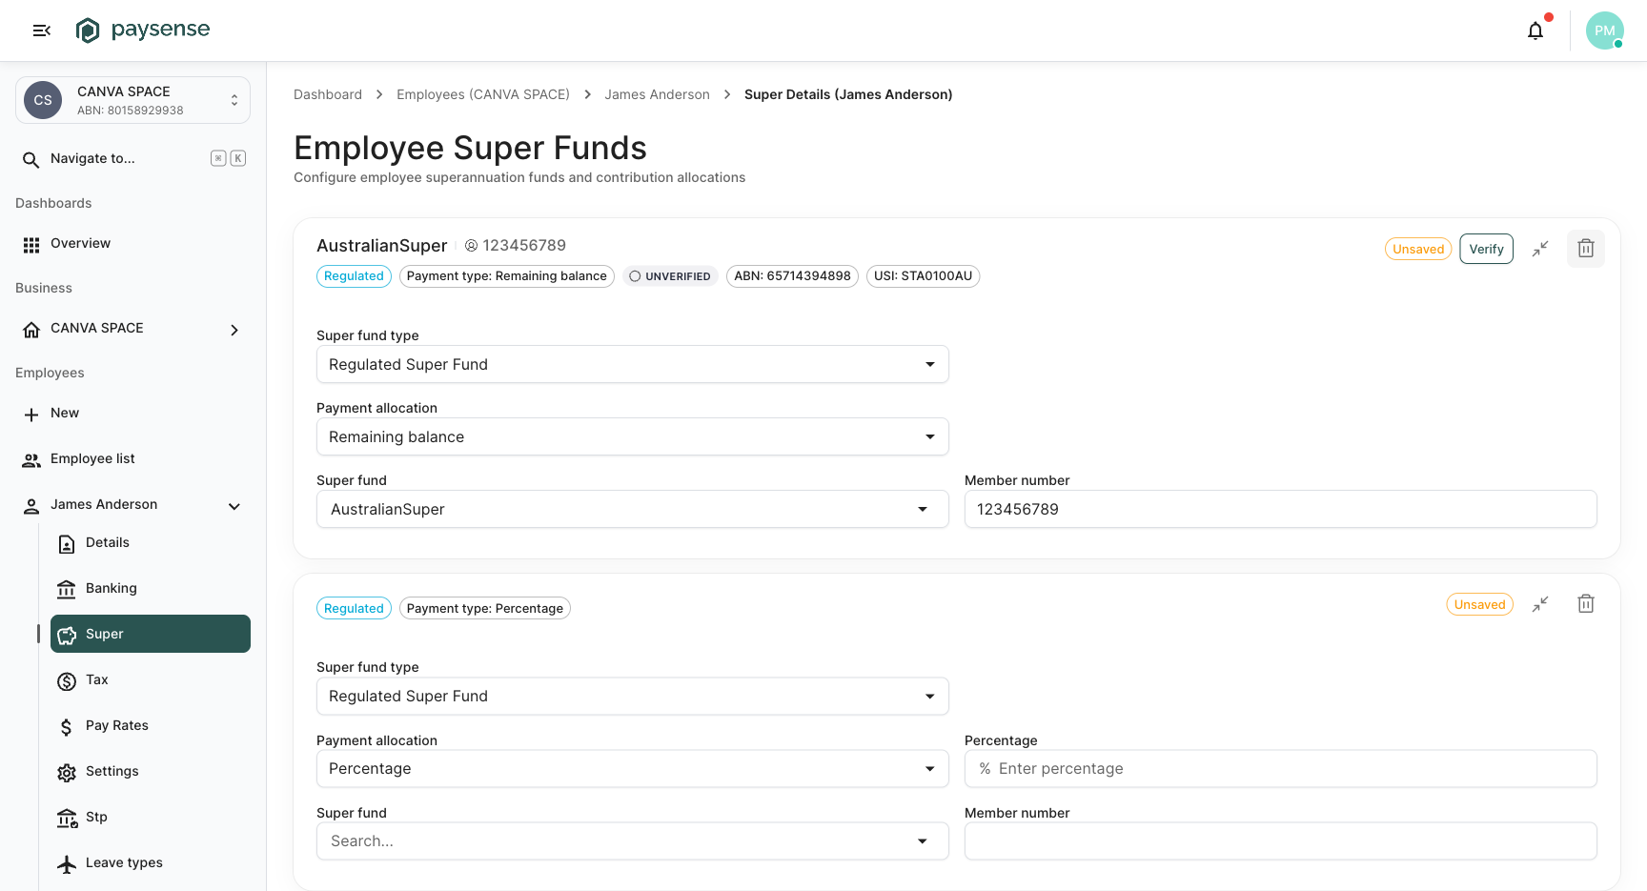
Task: Click the CANVA SPACE home icon
Action: [x=31, y=330]
